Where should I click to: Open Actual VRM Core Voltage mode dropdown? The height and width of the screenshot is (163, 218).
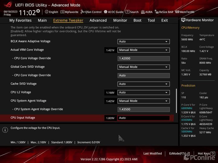click(144, 50)
